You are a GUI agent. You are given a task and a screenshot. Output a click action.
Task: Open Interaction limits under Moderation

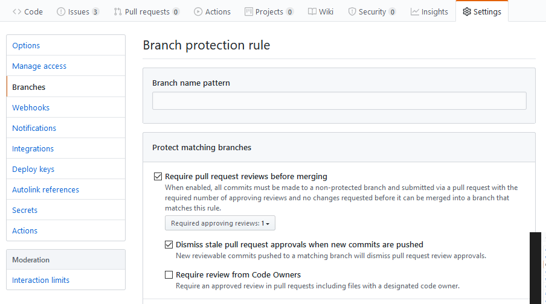pos(66,280)
